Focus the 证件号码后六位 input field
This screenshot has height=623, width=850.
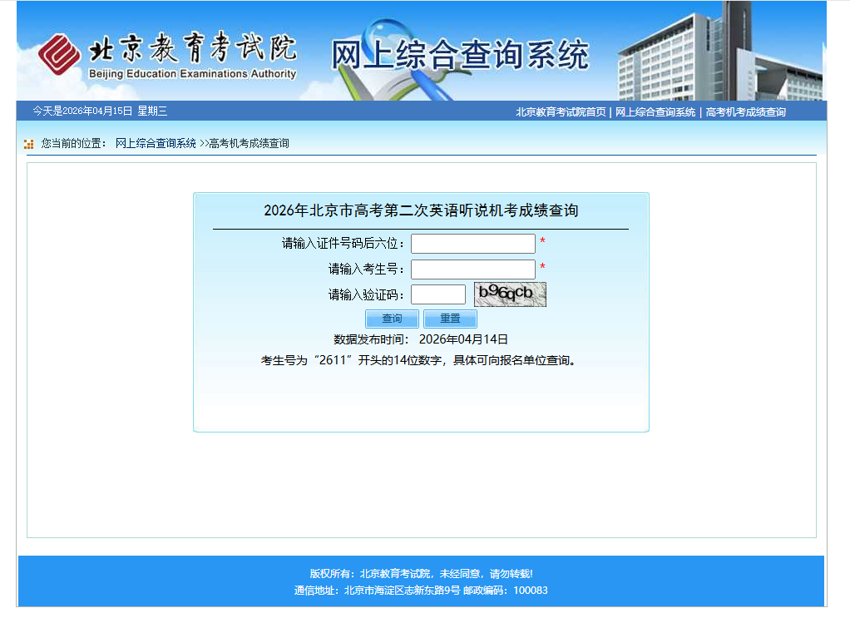[472, 244]
